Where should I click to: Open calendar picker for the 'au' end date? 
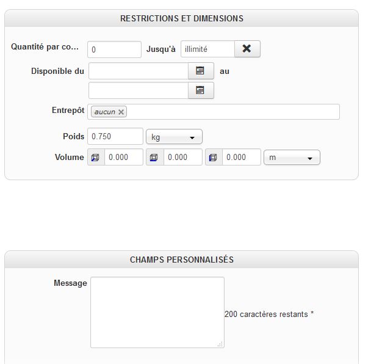point(200,90)
